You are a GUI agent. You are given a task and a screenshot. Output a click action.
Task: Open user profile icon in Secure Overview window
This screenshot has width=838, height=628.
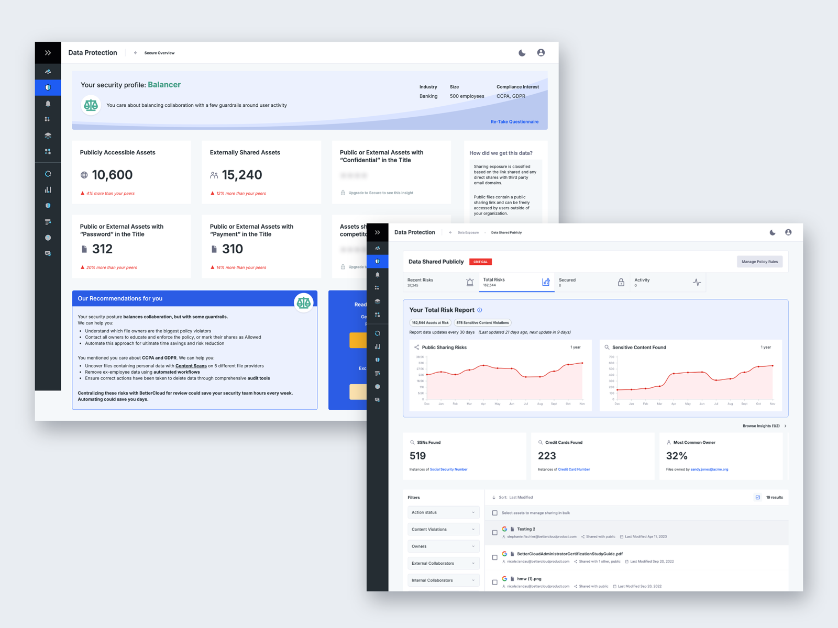(x=541, y=53)
